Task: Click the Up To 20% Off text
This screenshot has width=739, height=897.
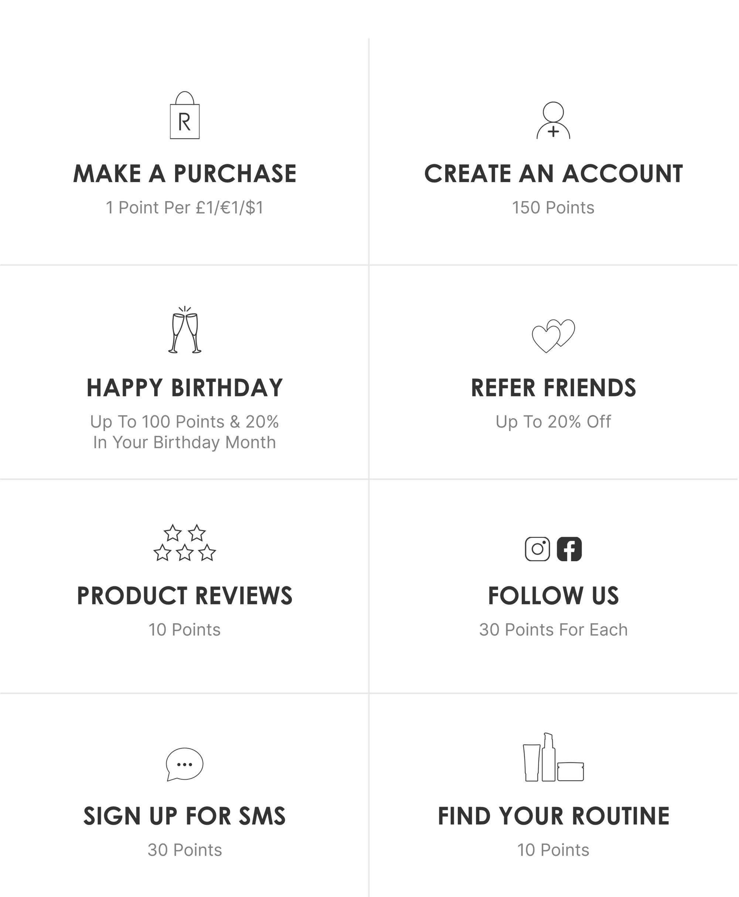Action: click(x=554, y=422)
